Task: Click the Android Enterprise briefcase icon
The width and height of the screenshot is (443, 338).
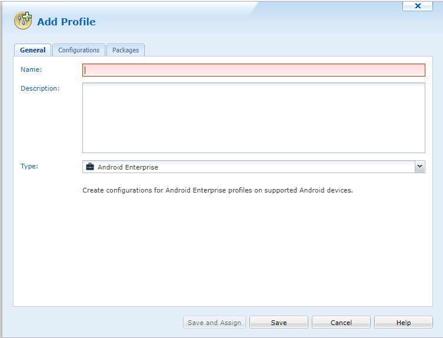Action: tap(90, 167)
